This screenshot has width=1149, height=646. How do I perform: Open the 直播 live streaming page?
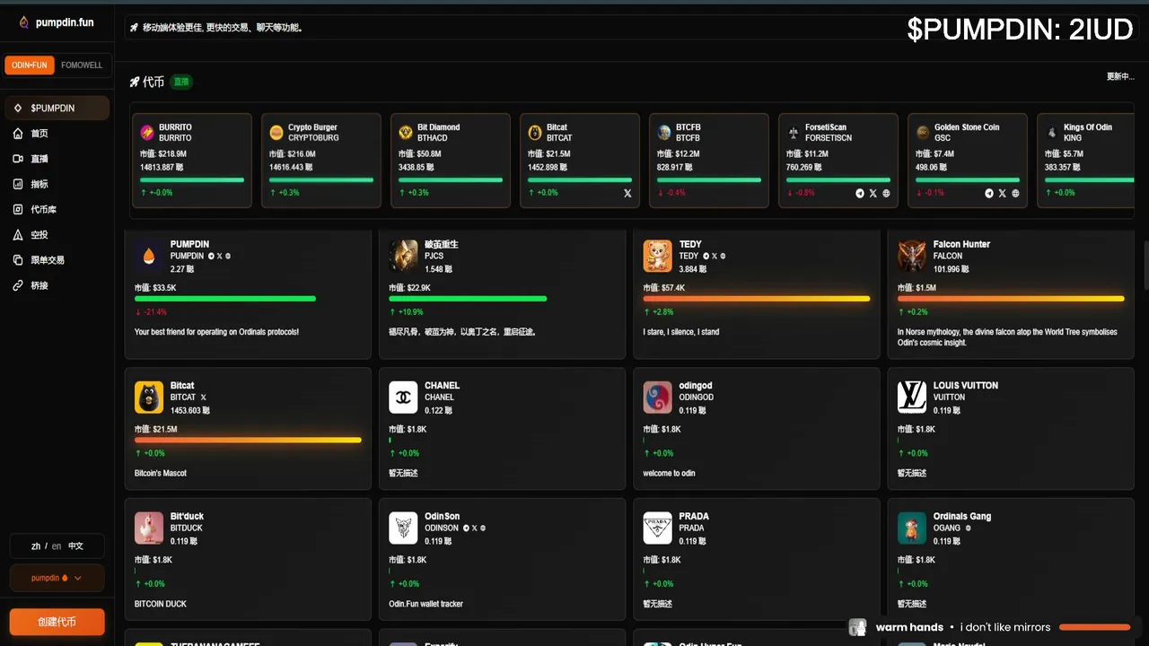coord(57,159)
